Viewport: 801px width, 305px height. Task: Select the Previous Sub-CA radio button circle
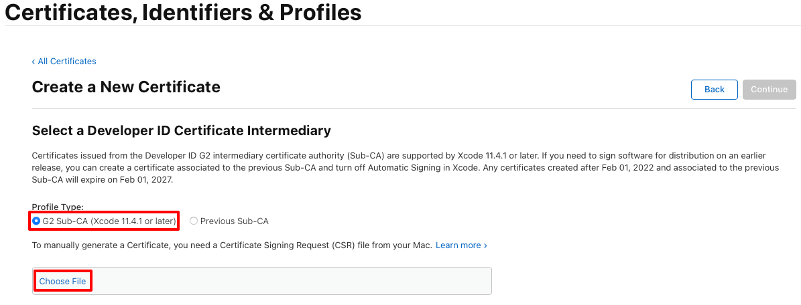point(194,221)
